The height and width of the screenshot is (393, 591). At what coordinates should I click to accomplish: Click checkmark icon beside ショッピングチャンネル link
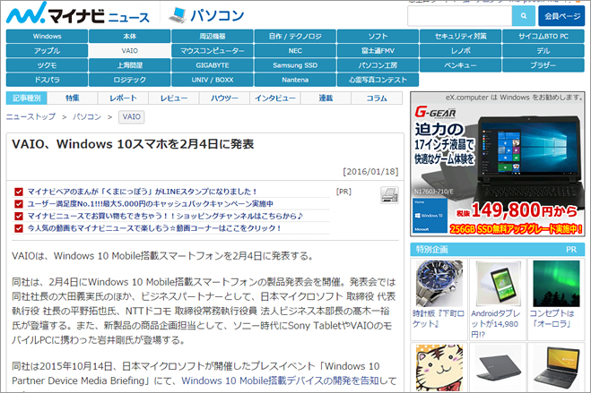(19, 217)
